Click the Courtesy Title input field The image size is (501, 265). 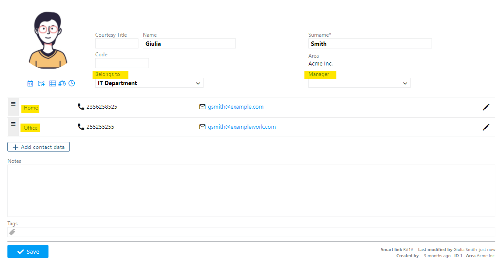[117, 44]
